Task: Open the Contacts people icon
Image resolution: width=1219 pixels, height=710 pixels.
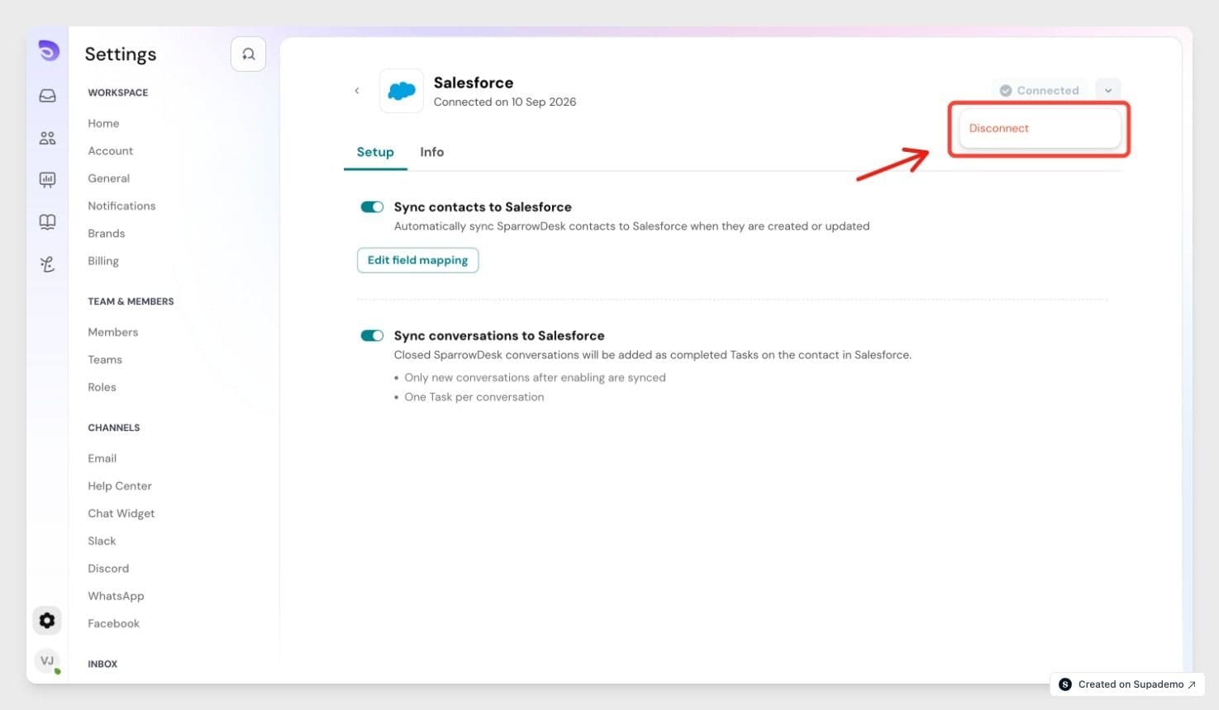Action: (x=48, y=138)
